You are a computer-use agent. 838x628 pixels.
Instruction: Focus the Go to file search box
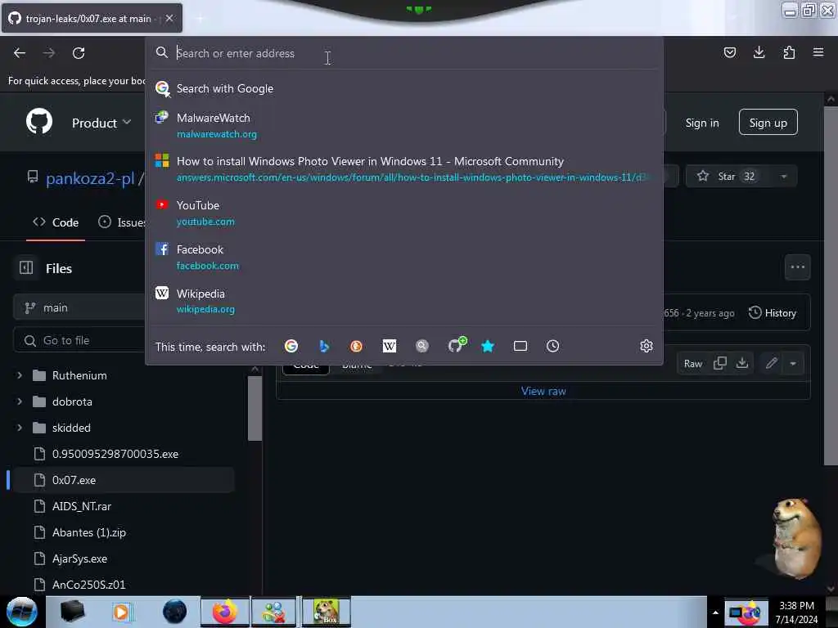[79, 340]
